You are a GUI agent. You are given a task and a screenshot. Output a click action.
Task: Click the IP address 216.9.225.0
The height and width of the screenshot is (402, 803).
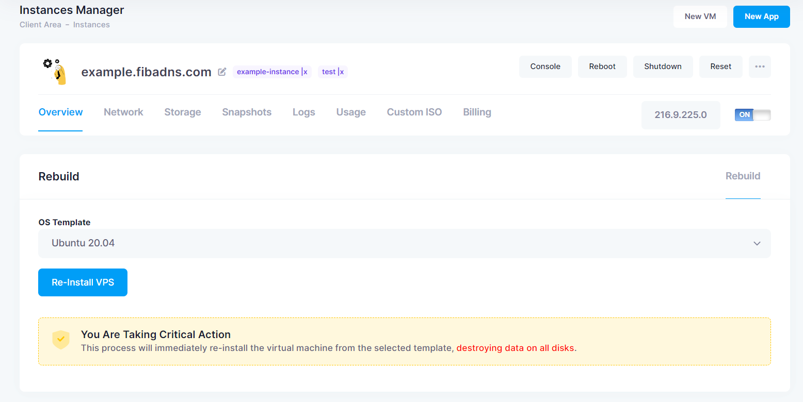(681, 115)
